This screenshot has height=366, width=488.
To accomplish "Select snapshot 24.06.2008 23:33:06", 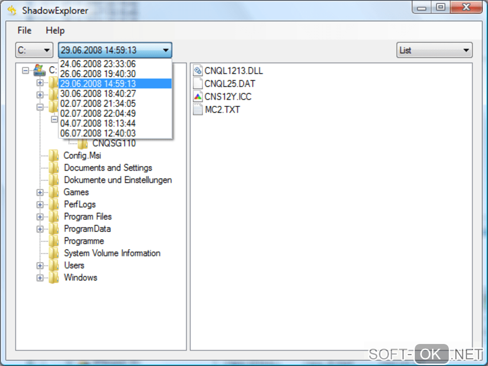I will (115, 64).
